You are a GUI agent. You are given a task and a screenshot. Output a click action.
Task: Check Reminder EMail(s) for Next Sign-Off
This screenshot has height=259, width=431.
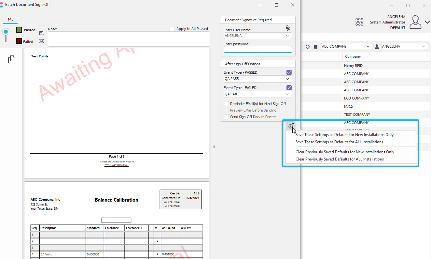(226, 104)
